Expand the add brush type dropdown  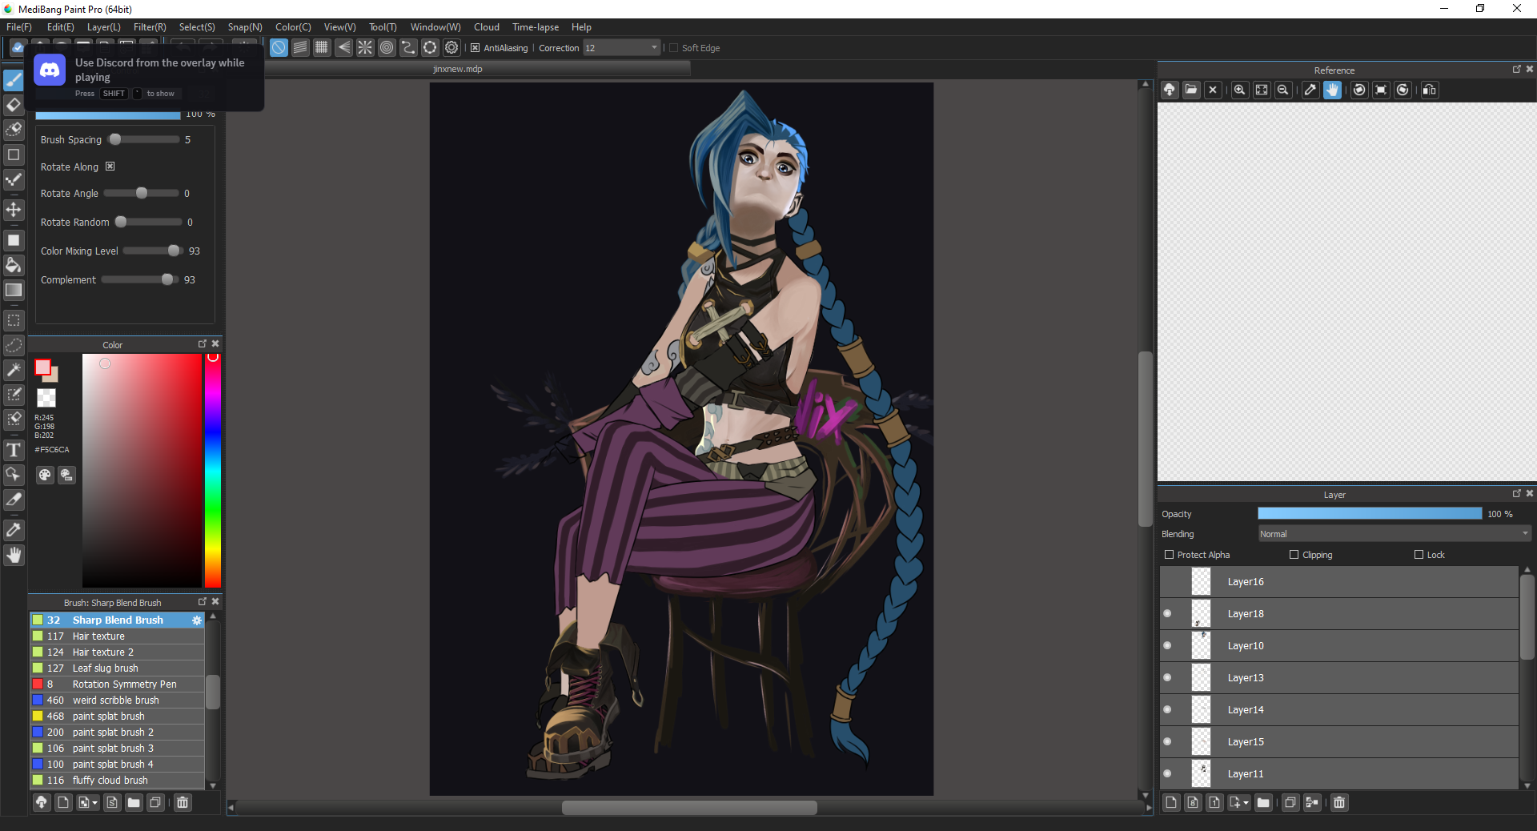tap(88, 802)
